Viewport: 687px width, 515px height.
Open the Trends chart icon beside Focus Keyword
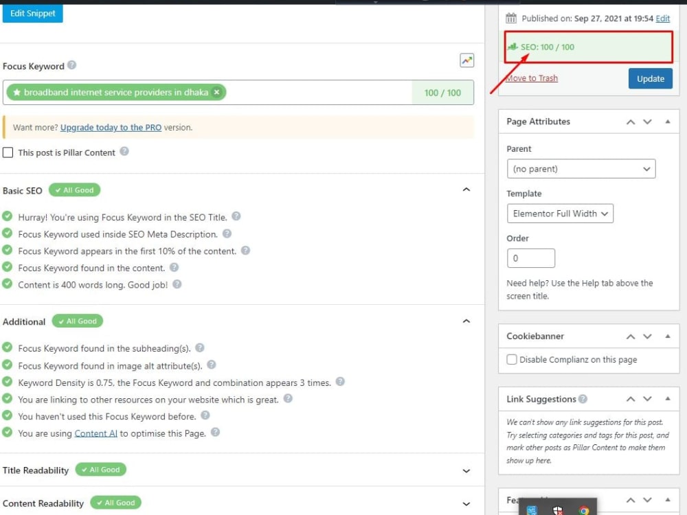point(466,60)
